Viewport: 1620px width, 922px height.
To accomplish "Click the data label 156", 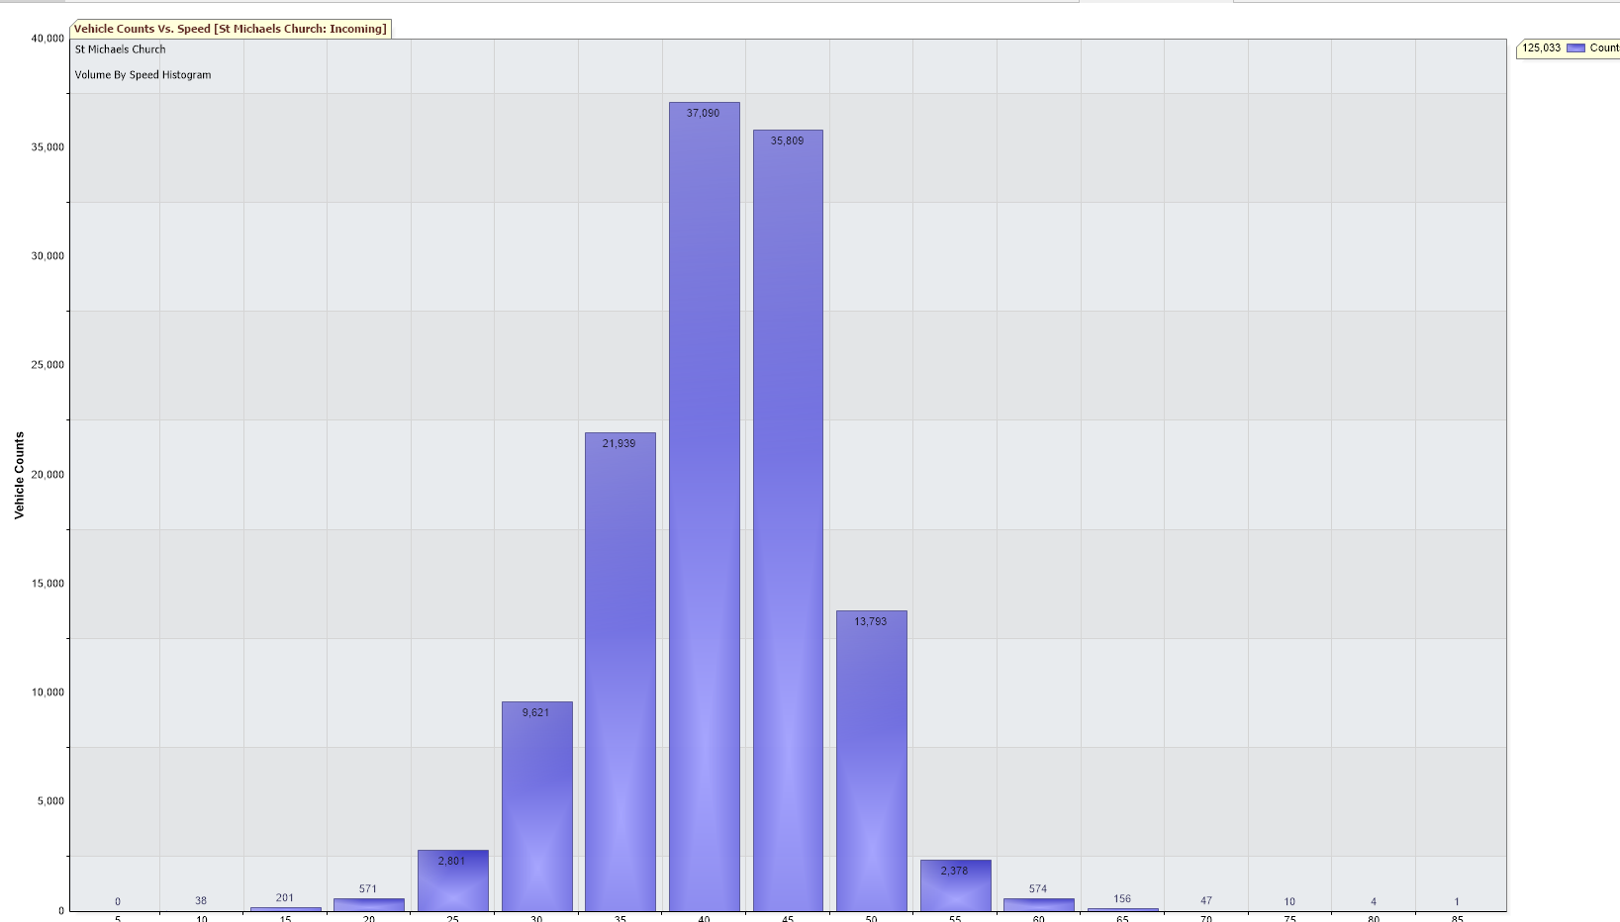I will pyautogui.click(x=1122, y=898).
